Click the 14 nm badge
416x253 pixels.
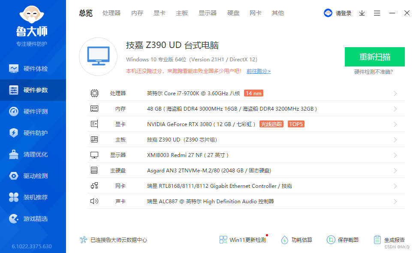click(253, 93)
